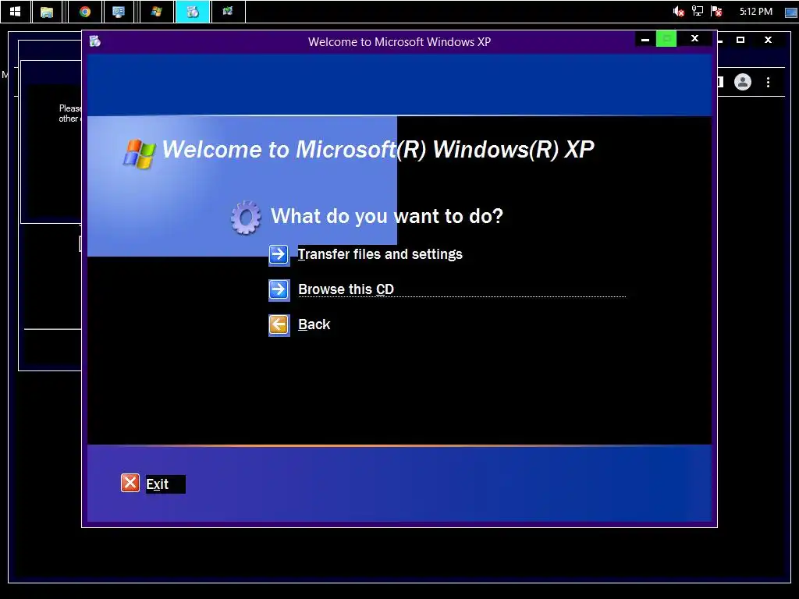The width and height of the screenshot is (799, 599).
Task: Open the network status tray icon
Action: (x=698, y=11)
